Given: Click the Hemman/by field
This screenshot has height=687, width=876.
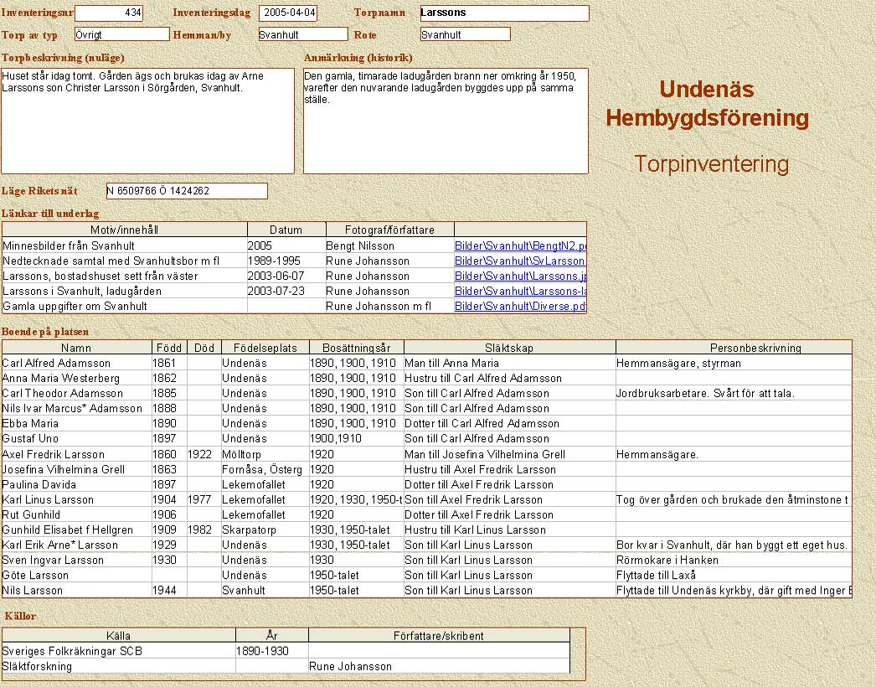Looking at the screenshot, I should tap(302, 34).
